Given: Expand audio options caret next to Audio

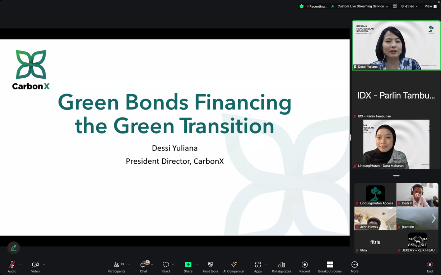Looking at the screenshot, I should coord(20,265).
